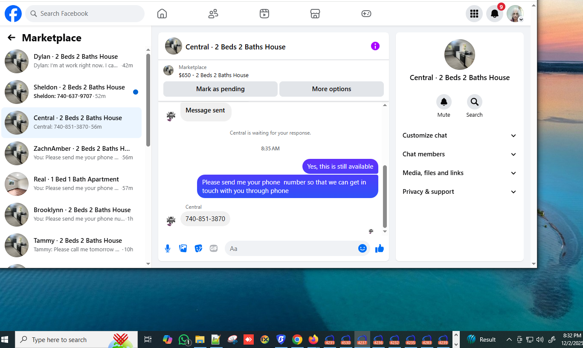Open More options for listing

click(x=331, y=89)
